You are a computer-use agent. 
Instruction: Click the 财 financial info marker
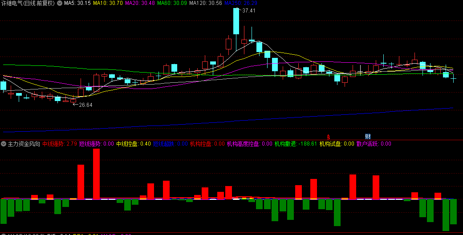(368, 136)
